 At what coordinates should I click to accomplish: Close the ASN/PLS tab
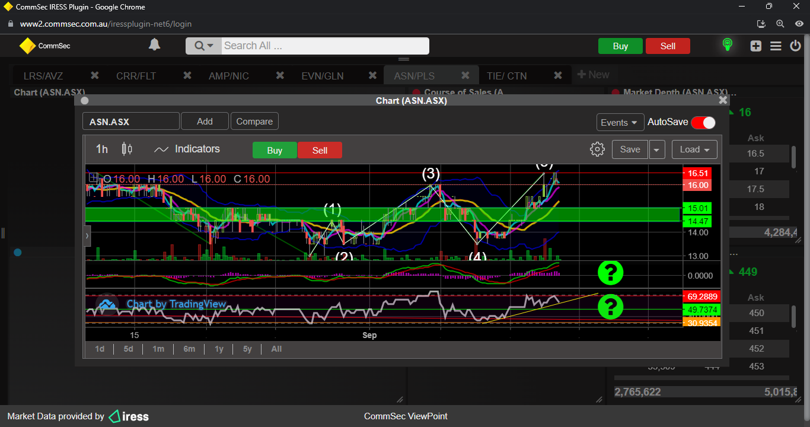point(465,75)
